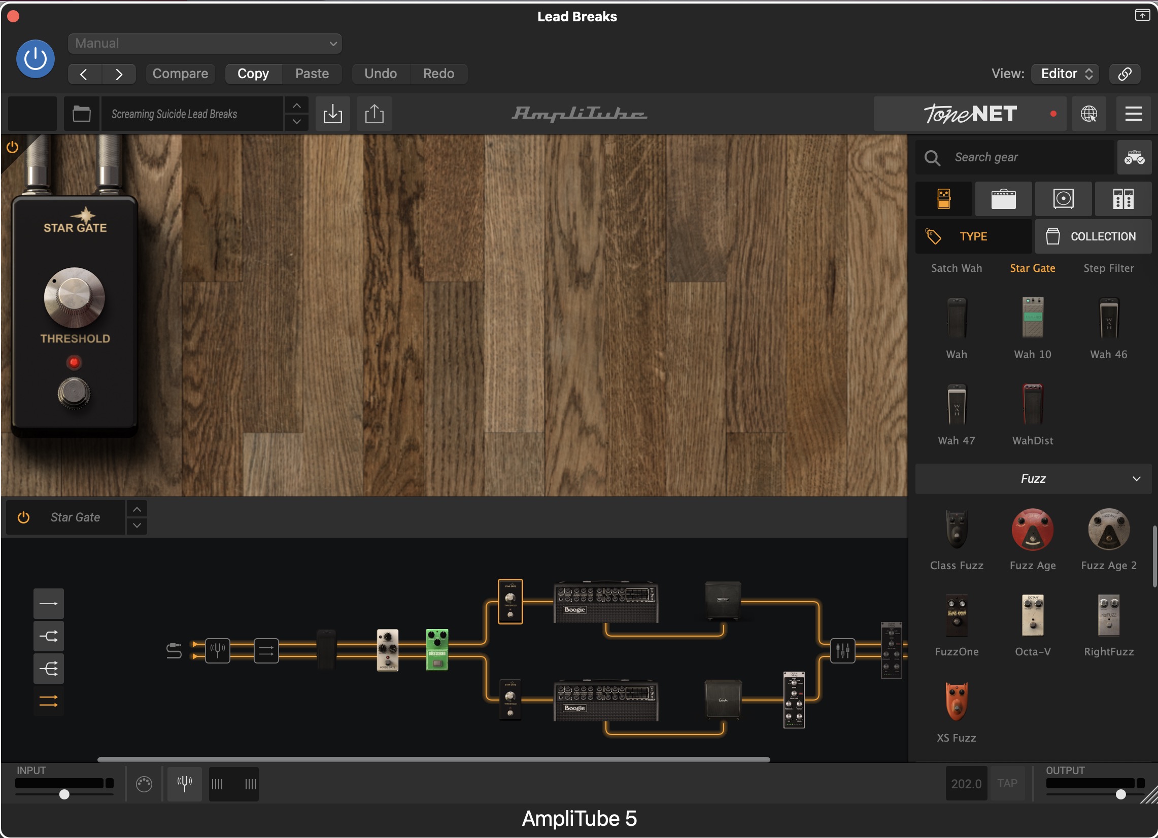Select Star Gate gear item
The height and width of the screenshot is (838, 1158).
pos(1032,268)
